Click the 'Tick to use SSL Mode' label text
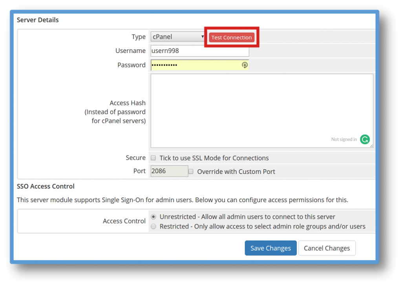 tap(214, 158)
